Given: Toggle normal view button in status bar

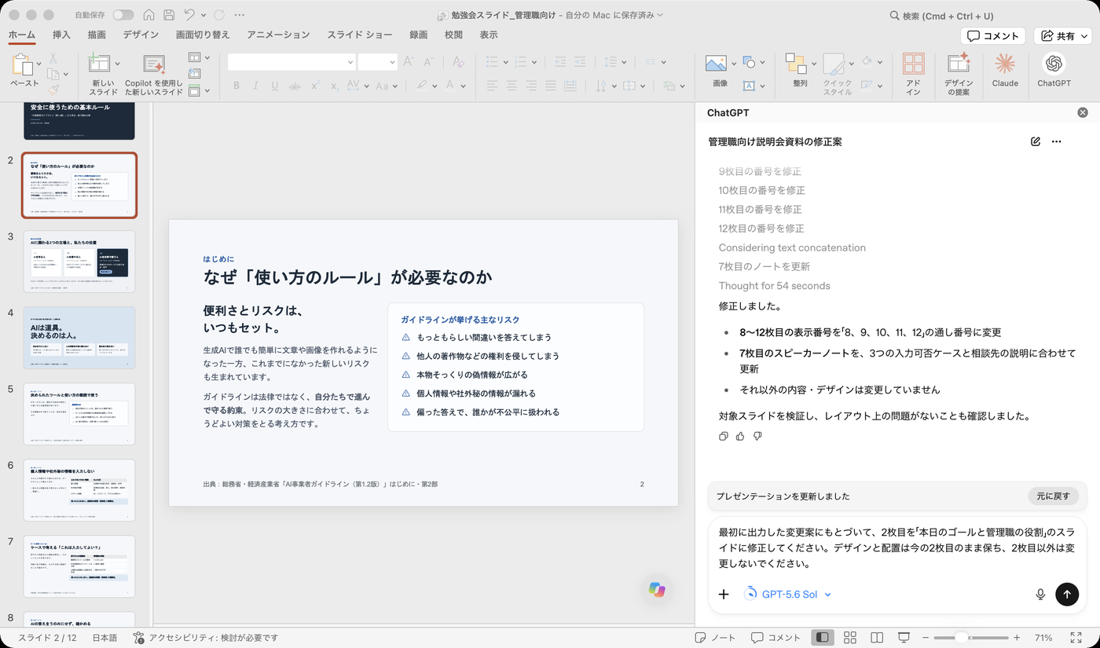Looking at the screenshot, I should 823,638.
